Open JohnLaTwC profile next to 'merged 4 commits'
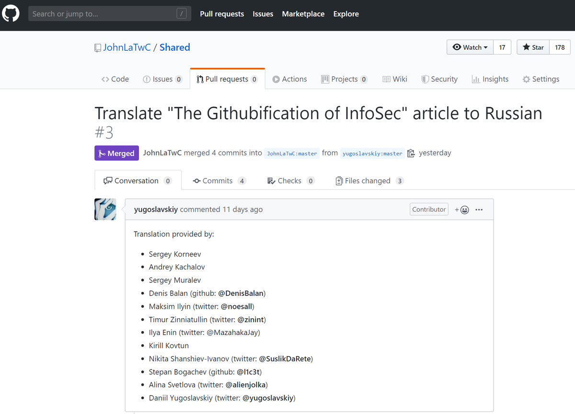 (162, 153)
